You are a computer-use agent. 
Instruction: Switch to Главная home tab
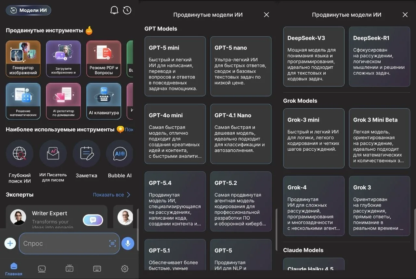click(14, 269)
